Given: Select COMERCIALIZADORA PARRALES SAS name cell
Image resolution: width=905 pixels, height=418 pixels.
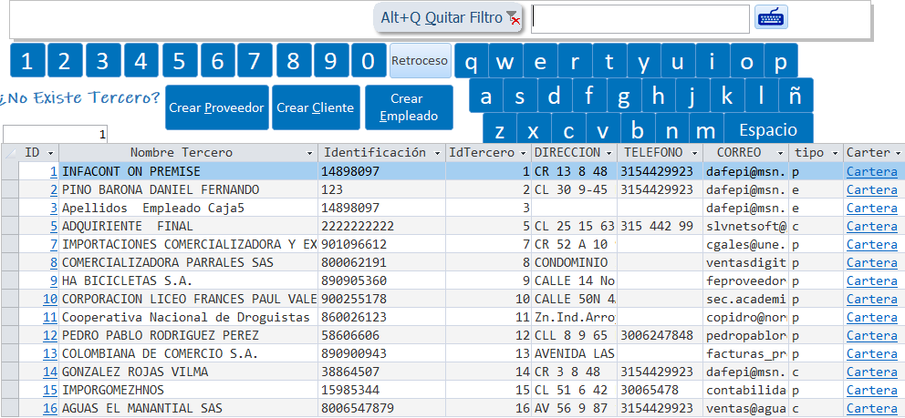Looking at the screenshot, I should click(189, 262).
